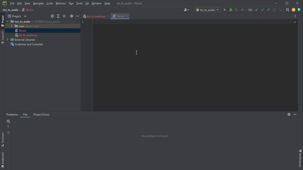The height and width of the screenshot is (170, 303).
Task: Open JetBrains Toolbox icon at top right
Action: pyautogui.click(x=299, y=9)
